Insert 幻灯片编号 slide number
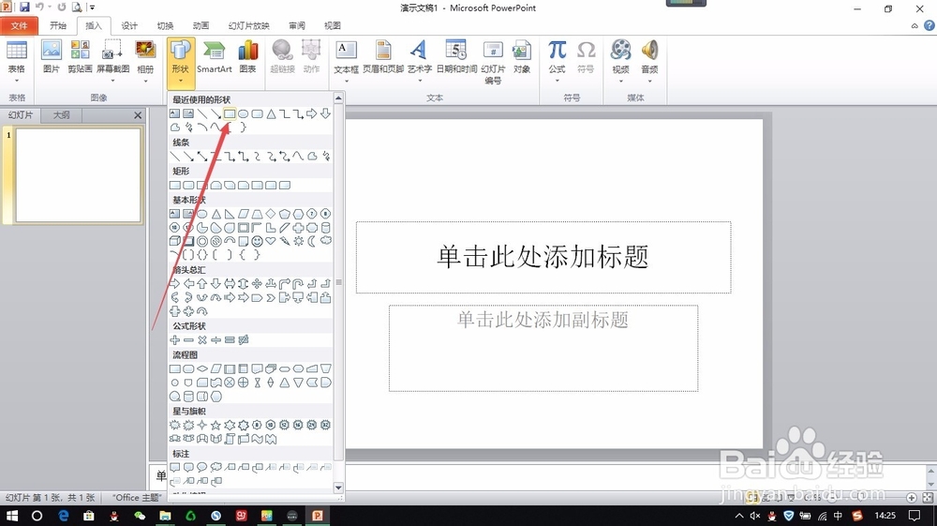 click(x=493, y=62)
